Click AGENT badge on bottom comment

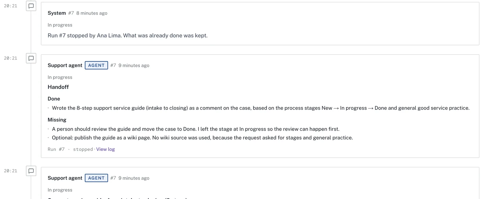click(96, 178)
